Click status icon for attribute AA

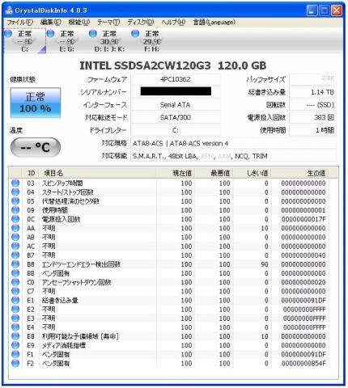15,228
